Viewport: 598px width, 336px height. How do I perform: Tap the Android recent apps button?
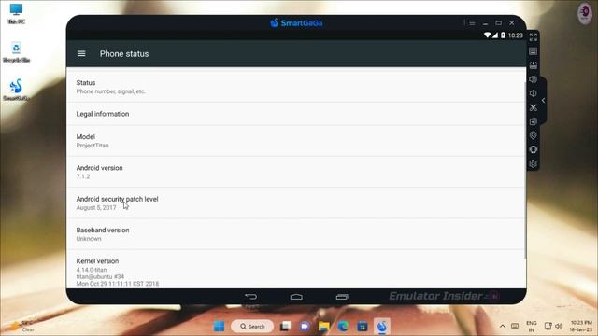[342, 297]
